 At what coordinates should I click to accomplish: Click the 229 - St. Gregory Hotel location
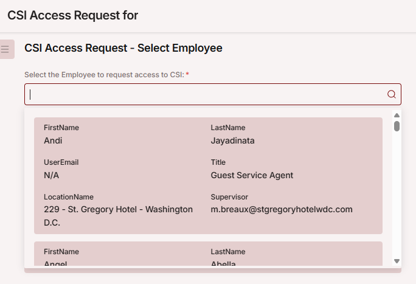pyautogui.click(x=119, y=216)
